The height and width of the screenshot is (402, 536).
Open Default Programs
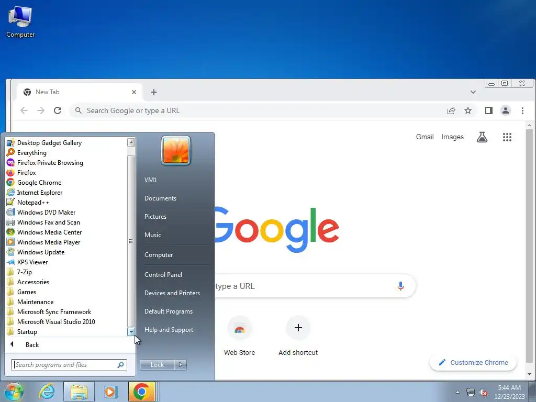pyautogui.click(x=169, y=311)
